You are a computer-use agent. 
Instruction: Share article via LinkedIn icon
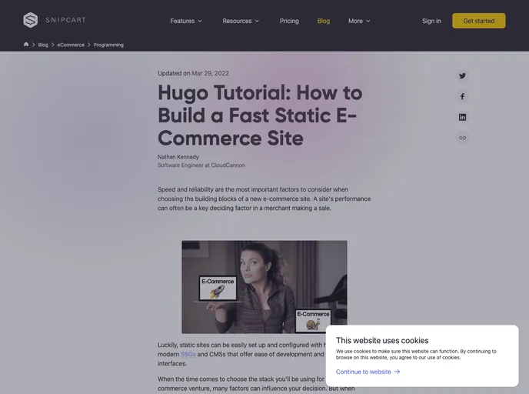(x=462, y=117)
